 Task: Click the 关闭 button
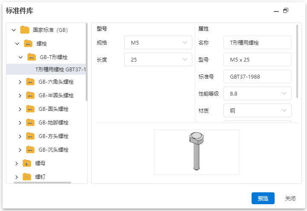tap(290, 199)
